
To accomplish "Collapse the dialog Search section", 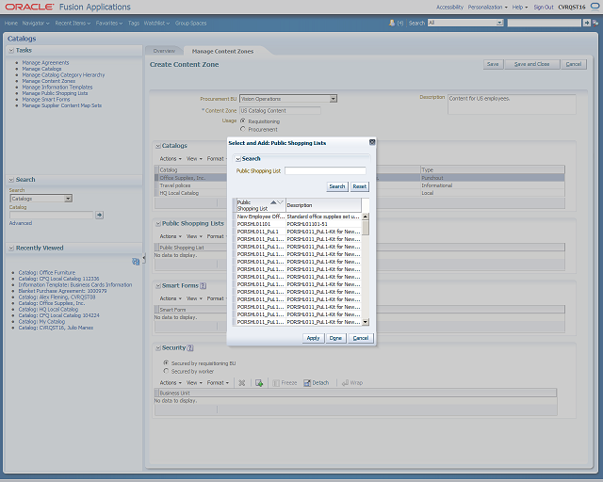I will (238, 159).
